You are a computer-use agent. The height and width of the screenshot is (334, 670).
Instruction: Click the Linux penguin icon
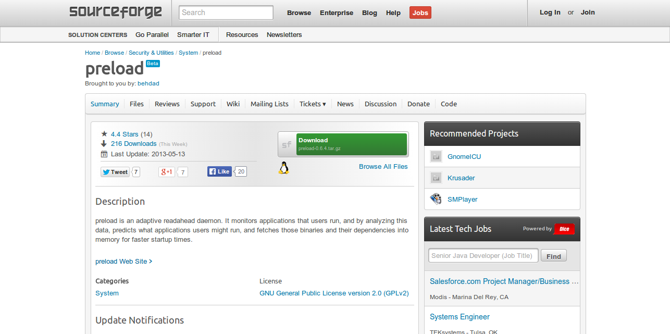[x=283, y=167]
